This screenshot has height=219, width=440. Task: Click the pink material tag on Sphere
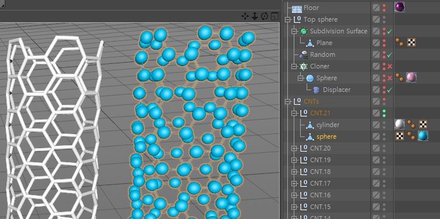coord(411,77)
